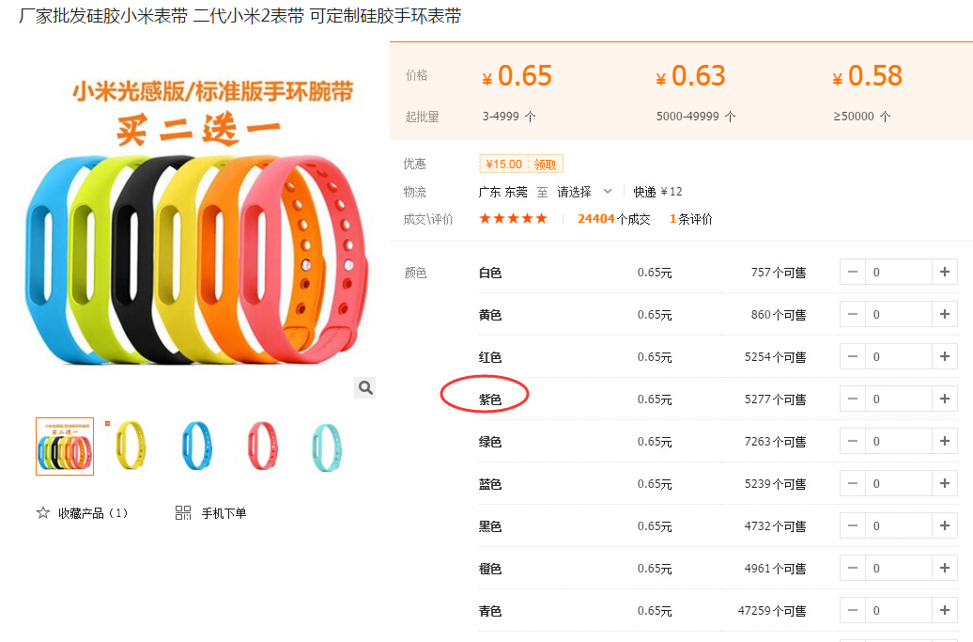
Task: Click the 领取 coupon button
Action: (x=545, y=164)
